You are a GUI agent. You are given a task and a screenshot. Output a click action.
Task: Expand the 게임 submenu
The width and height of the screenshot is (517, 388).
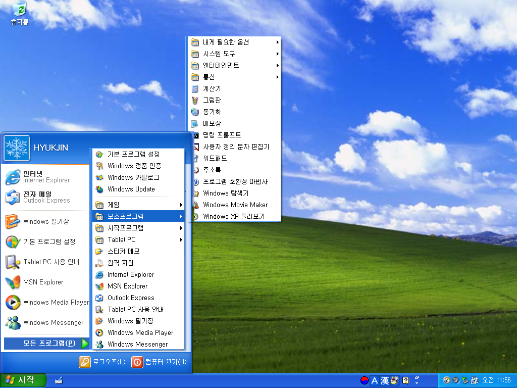[x=138, y=205]
